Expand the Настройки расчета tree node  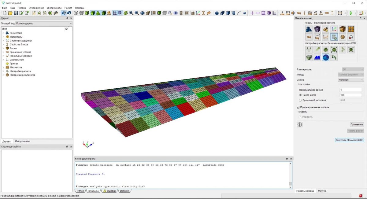pos(3,71)
